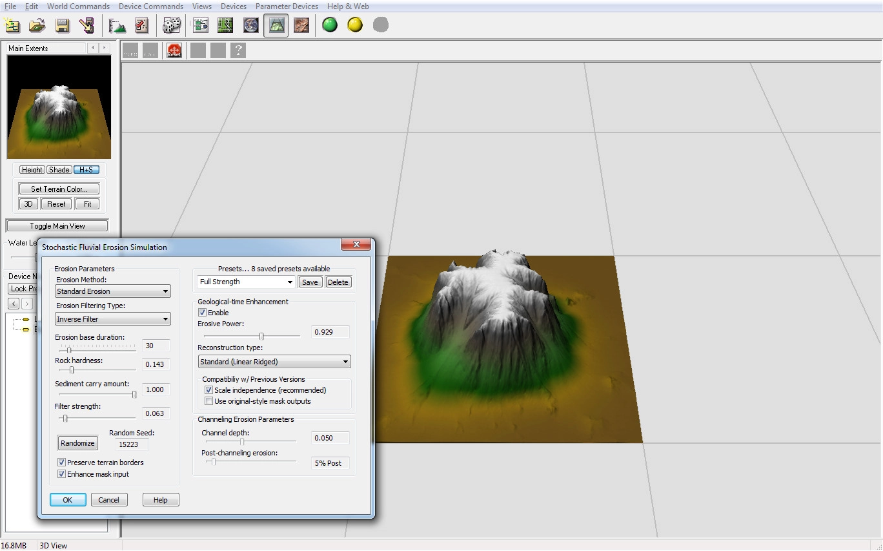The image size is (883, 551).
Task: Click OK to confirm erosion settings
Action: tap(68, 500)
